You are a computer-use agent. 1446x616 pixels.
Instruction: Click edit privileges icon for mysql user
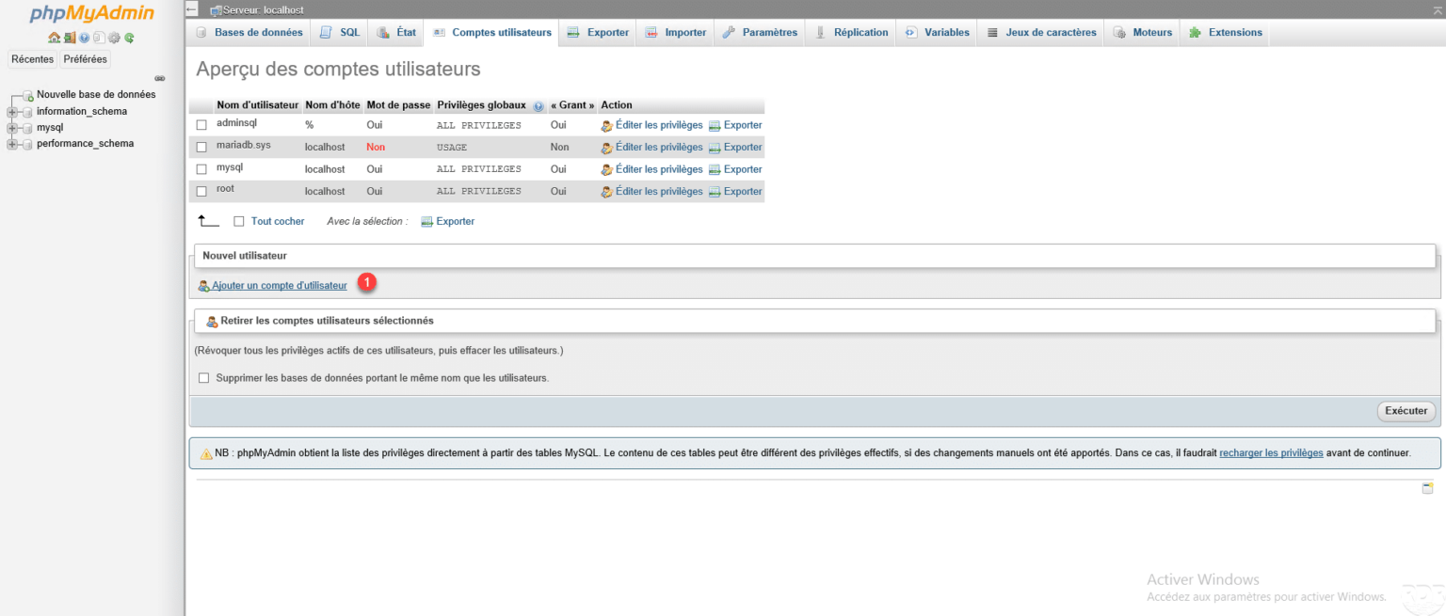pos(607,169)
